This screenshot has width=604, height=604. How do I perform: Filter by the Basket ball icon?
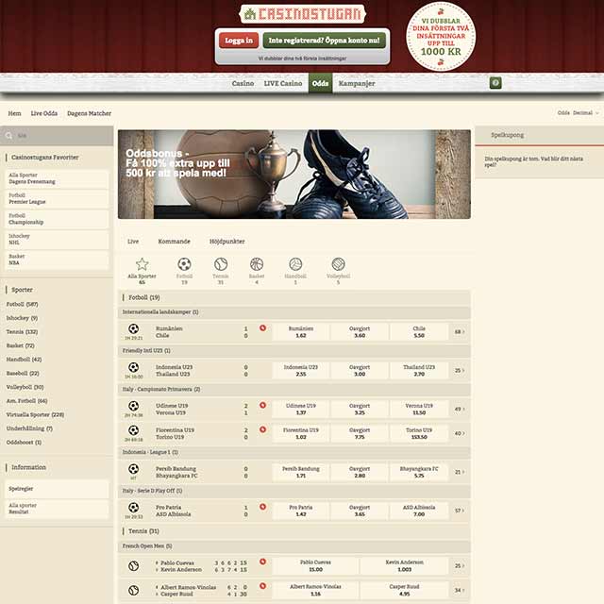tap(257, 264)
